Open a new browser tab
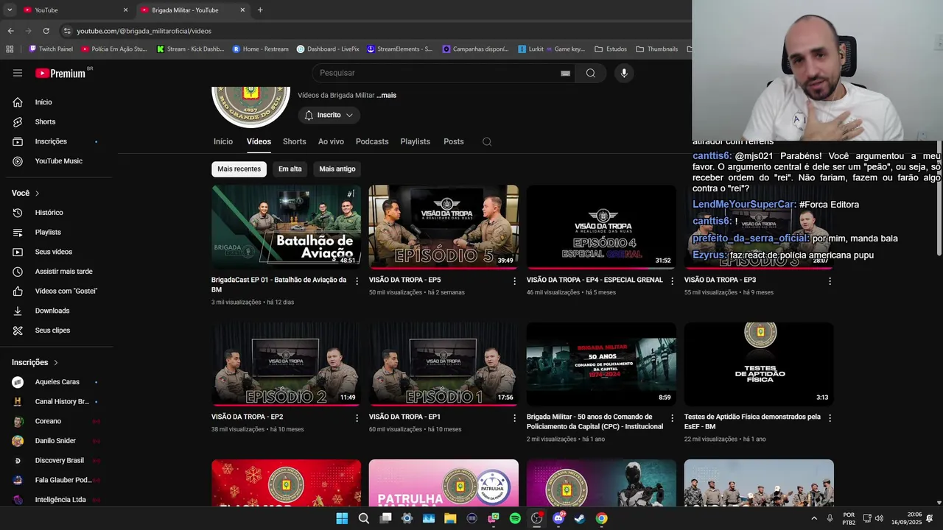 pyautogui.click(x=260, y=10)
